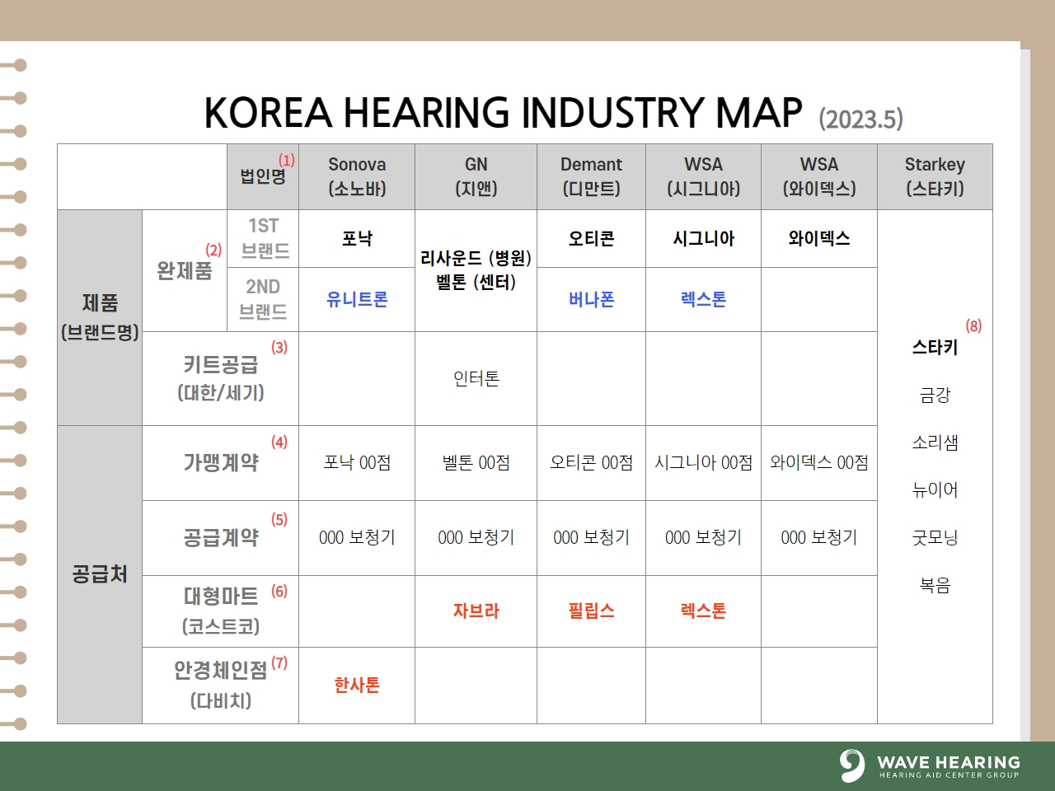This screenshot has width=1055, height=791.
Task: Click the 완제품 row label
Action: click(185, 270)
